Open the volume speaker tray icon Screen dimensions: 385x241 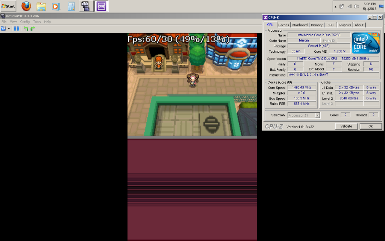(x=356, y=6)
